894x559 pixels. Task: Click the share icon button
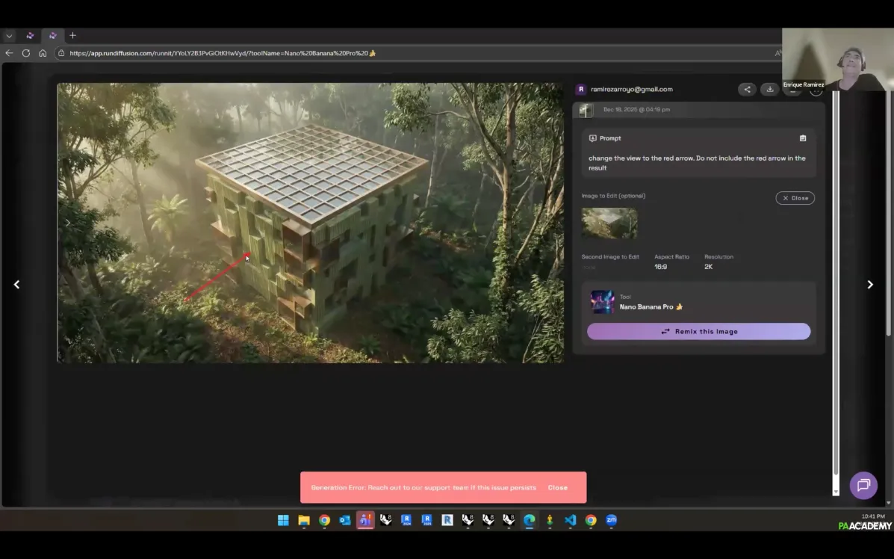[x=746, y=90]
